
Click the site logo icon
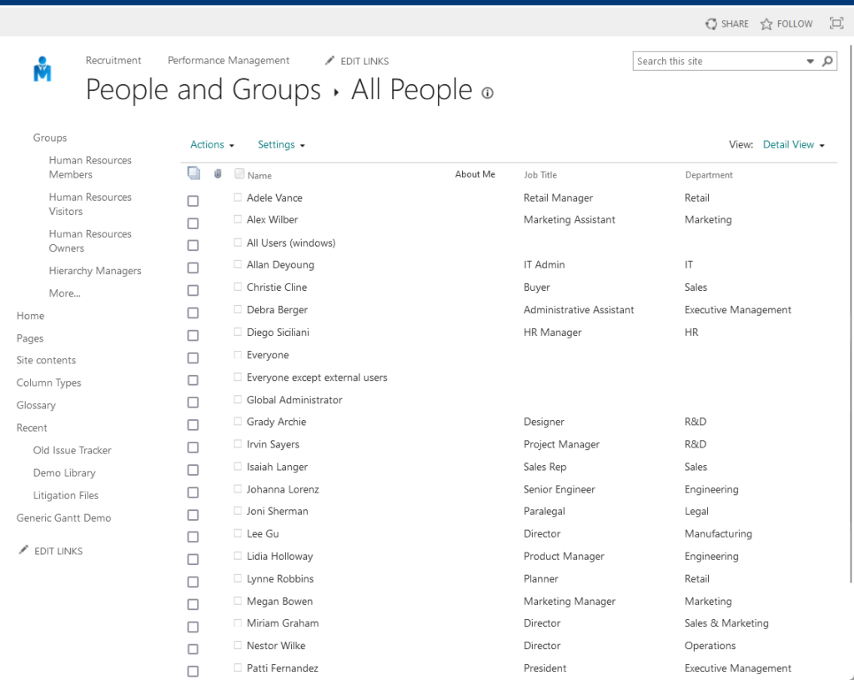tap(42, 69)
